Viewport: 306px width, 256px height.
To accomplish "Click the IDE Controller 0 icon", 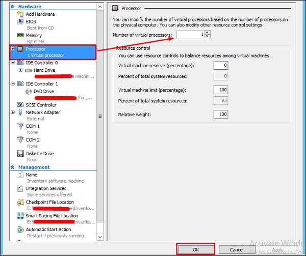I will (x=20, y=63).
